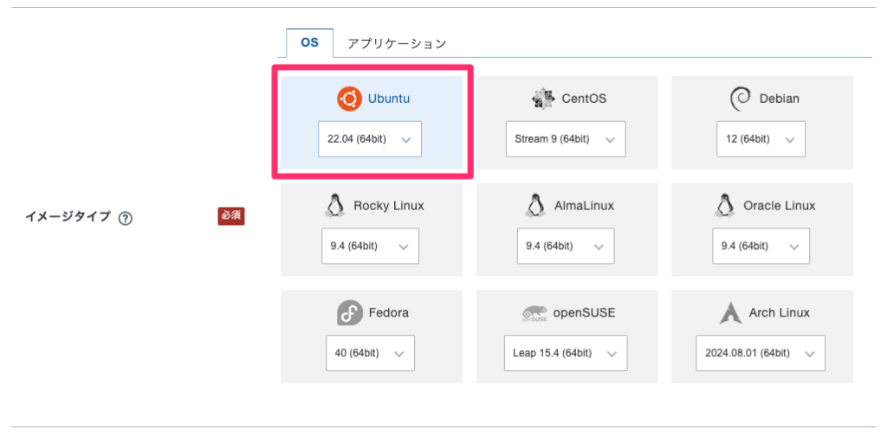Click the Arch Linux logo icon
887x436 pixels.
click(730, 312)
